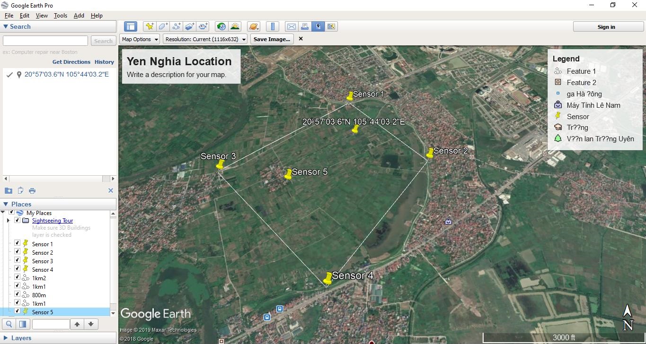Select the Add Path tool
Viewport: 646px width, 344px height.
coord(177,26)
